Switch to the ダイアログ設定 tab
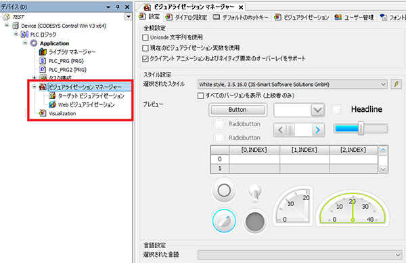Screen dimensions: 406x263 (x=186, y=17)
